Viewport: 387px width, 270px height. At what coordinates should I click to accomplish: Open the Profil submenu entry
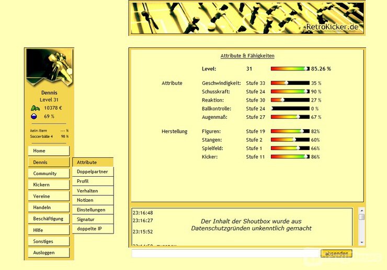click(93, 181)
